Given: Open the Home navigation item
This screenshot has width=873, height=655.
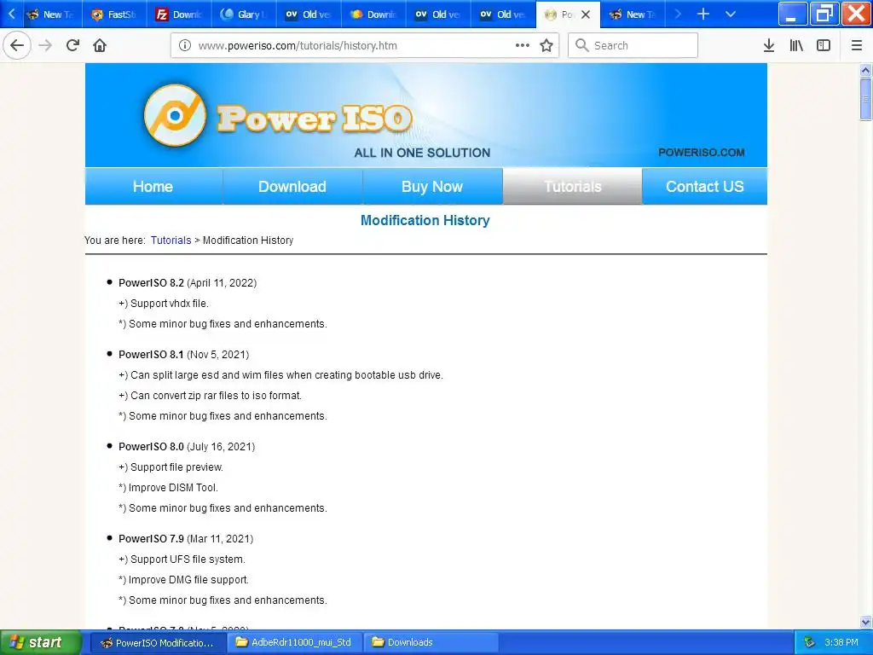Looking at the screenshot, I should pyautogui.click(x=153, y=187).
